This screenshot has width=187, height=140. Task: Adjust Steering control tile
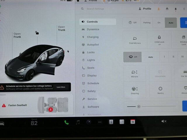pos(135,90)
